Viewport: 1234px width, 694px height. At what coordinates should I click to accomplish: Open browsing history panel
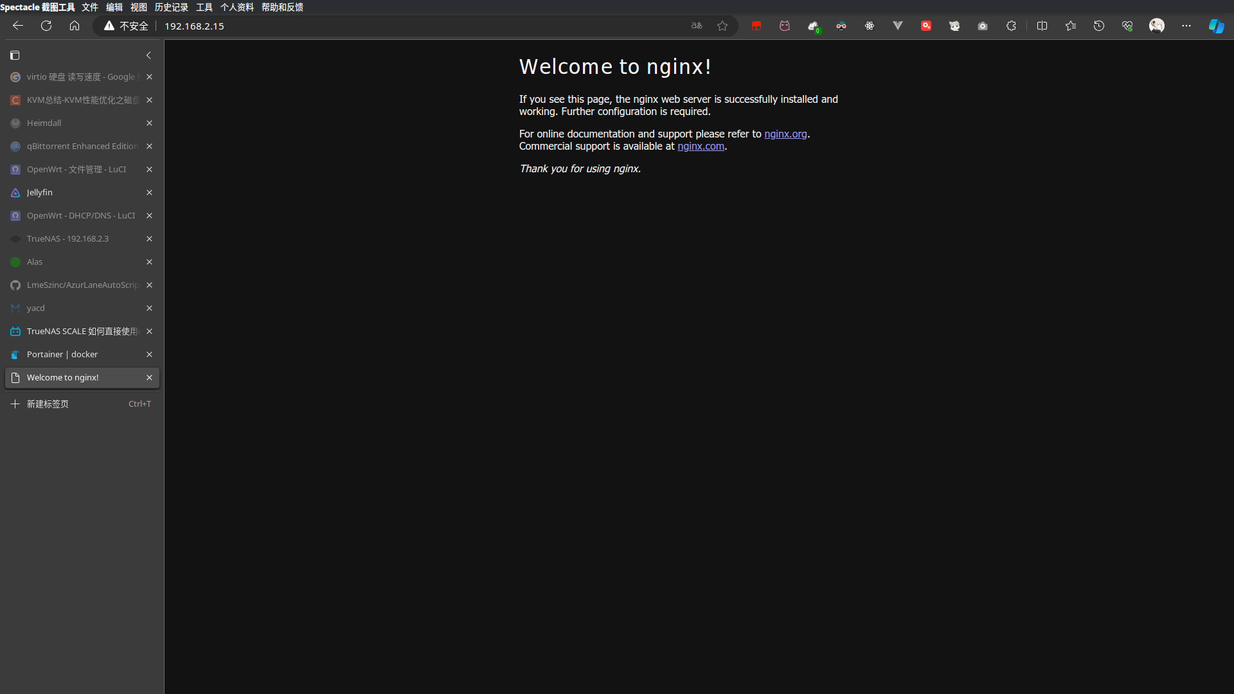pyautogui.click(x=1099, y=26)
